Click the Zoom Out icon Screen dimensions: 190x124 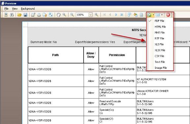(x=72, y=15)
